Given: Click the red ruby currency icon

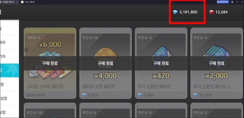Looking at the screenshot, I should [x=212, y=12].
